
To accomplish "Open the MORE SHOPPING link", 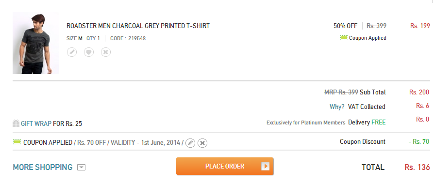I will pyautogui.click(x=43, y=168).
